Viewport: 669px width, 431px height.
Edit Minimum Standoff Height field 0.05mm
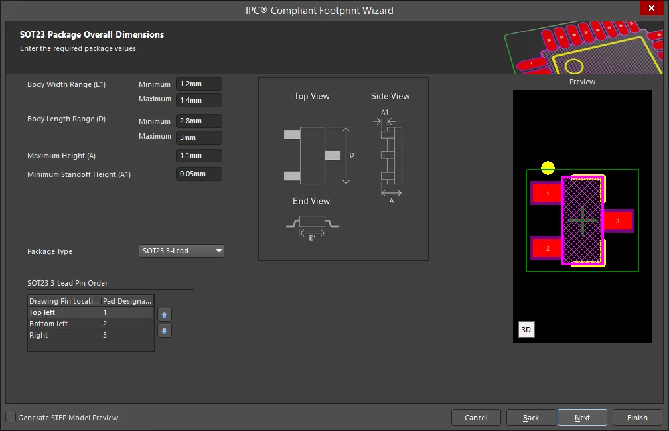tap(199, 174)
